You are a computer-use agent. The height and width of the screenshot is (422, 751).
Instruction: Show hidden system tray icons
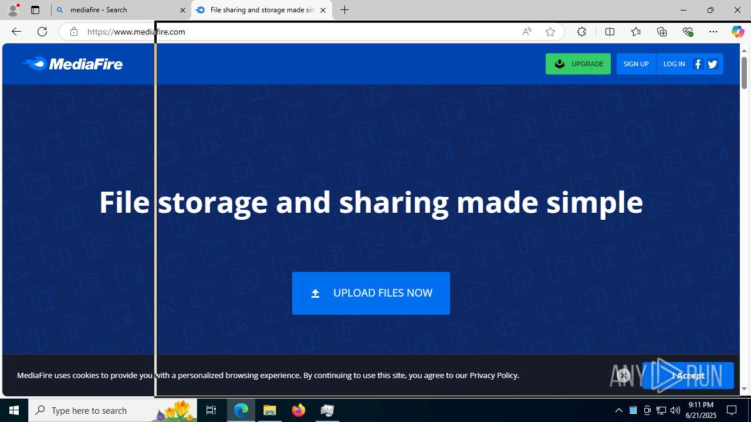618,410
